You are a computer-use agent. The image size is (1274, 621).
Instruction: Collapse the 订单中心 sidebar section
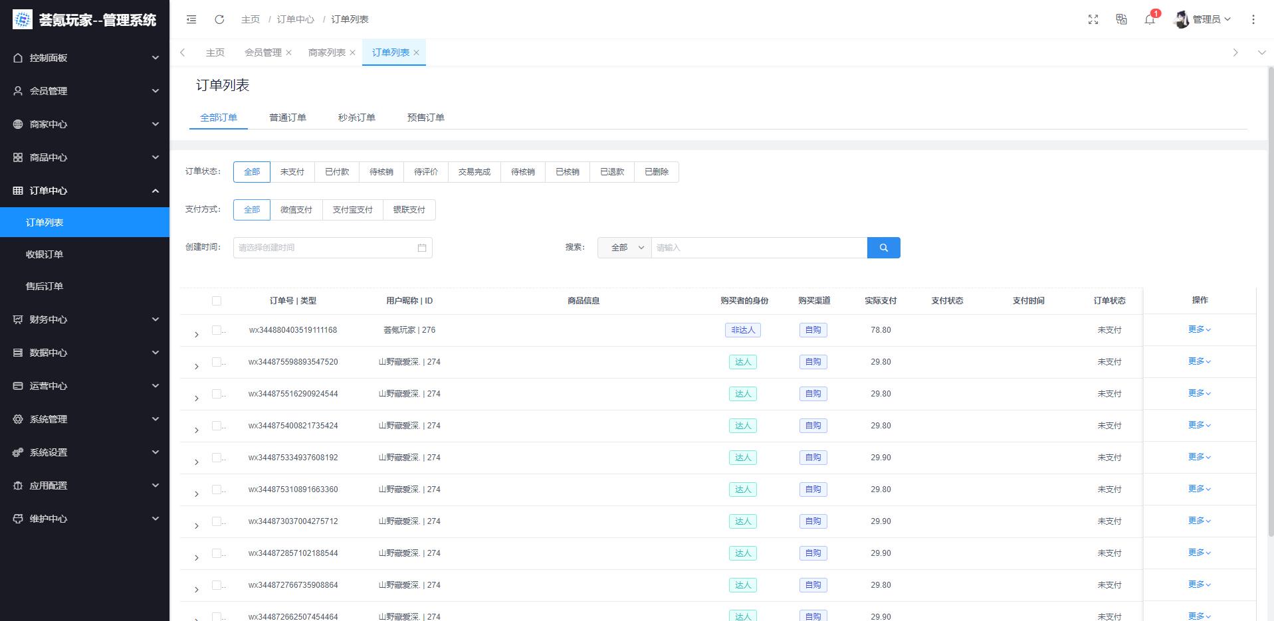coord(85,191)
